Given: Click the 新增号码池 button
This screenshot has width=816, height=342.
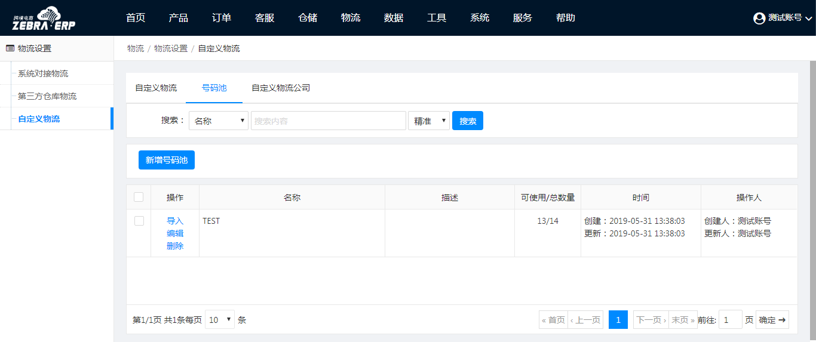Looking at the screenshot, I should pyautogui.click(x=167, y=160).
